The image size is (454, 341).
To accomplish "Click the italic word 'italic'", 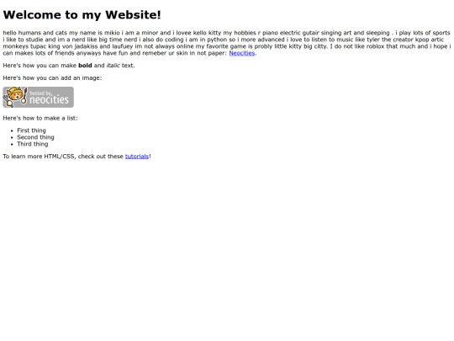I will [113, 66].
